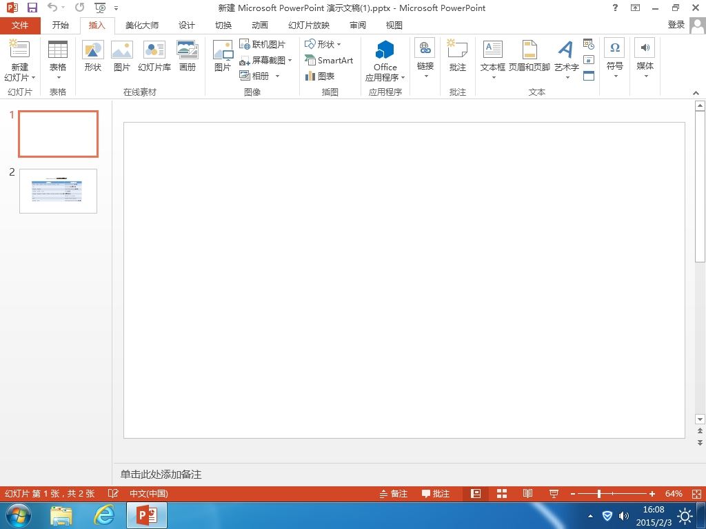Switch to slide sorter view
This screenshot has height=529, width=706.
click(x=502, y=494)
